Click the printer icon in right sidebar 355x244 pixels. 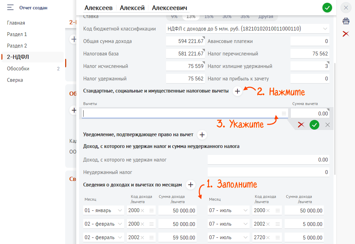pos(346,21)
